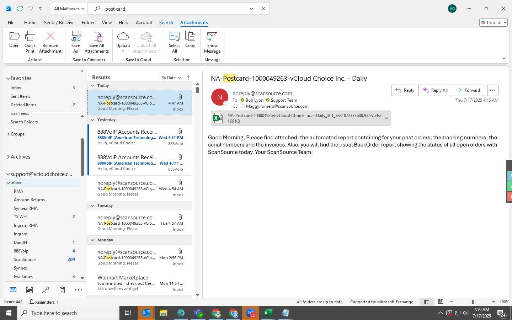
Task: Forward the message
Action: coord(468,90)
